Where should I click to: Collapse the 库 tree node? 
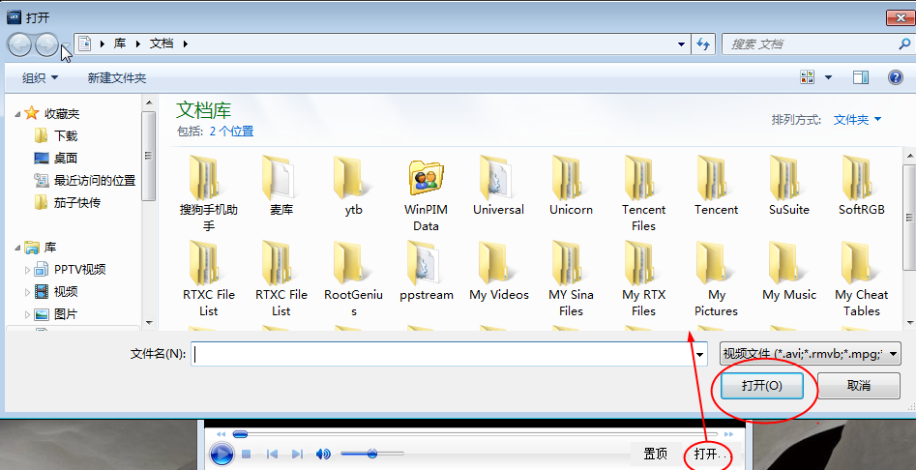[x=17, y=248]
